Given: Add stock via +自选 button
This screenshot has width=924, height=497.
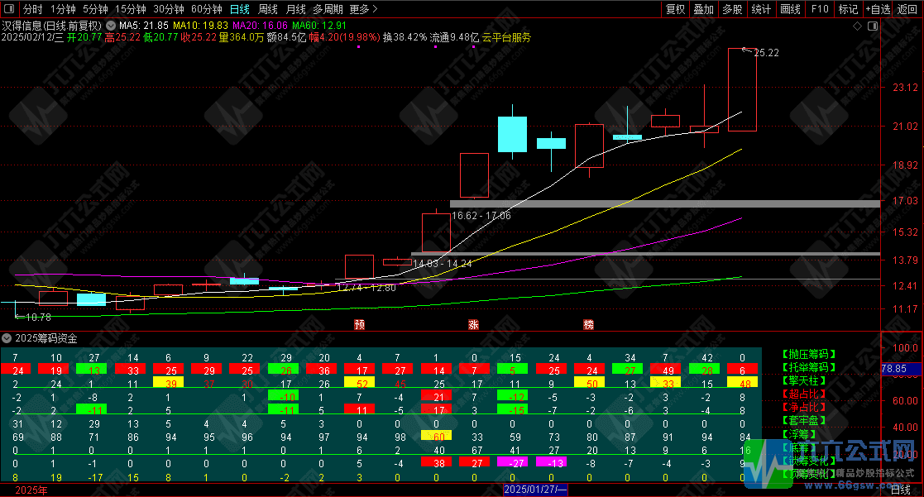Looking at the screenshot, I should (x=876, y=9).
